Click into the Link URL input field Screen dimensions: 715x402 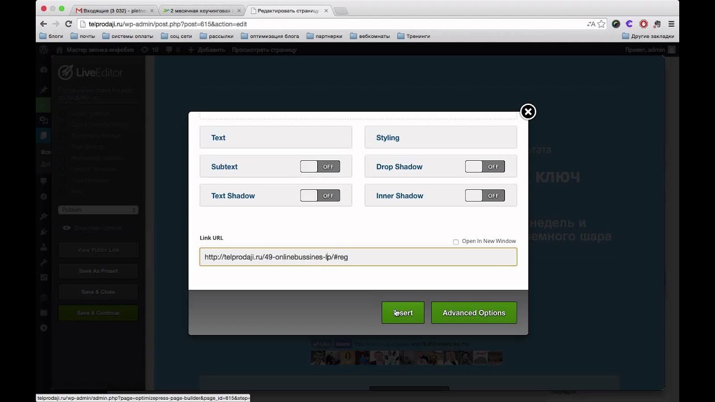coord(358,257)
